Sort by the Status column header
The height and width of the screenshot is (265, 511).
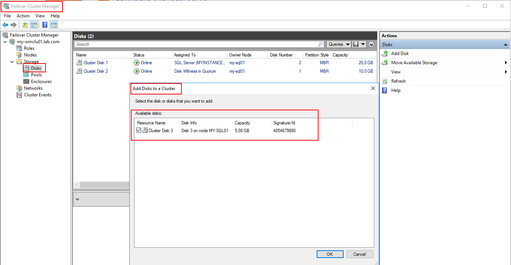pos(152,55)
